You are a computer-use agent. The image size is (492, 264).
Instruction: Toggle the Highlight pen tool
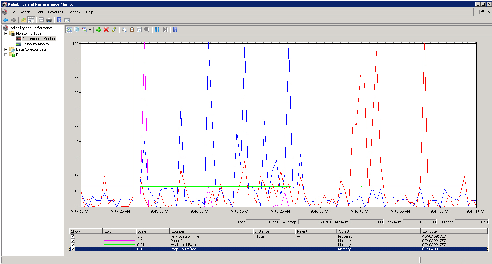coord(114,30)
